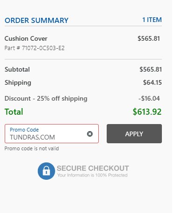Screen dimensions: 175x213
Task: Click the Shipping label
Action: (18, 83)
